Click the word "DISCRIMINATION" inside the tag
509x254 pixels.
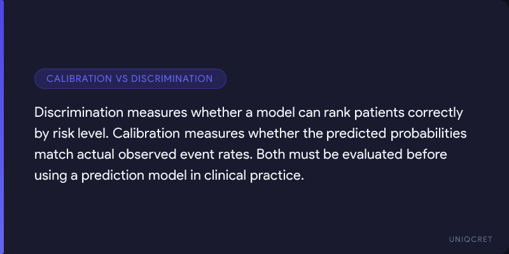(x=172, y=79)
